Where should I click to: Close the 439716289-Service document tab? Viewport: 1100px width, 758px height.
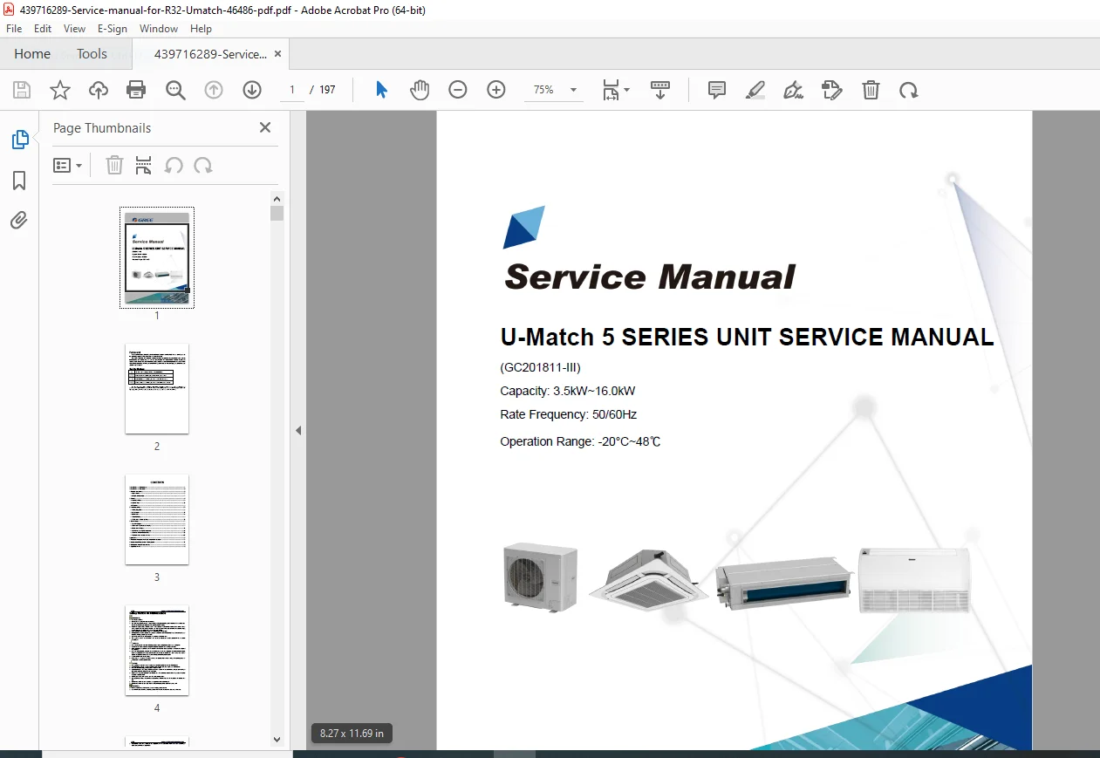(x=278, y=53)
